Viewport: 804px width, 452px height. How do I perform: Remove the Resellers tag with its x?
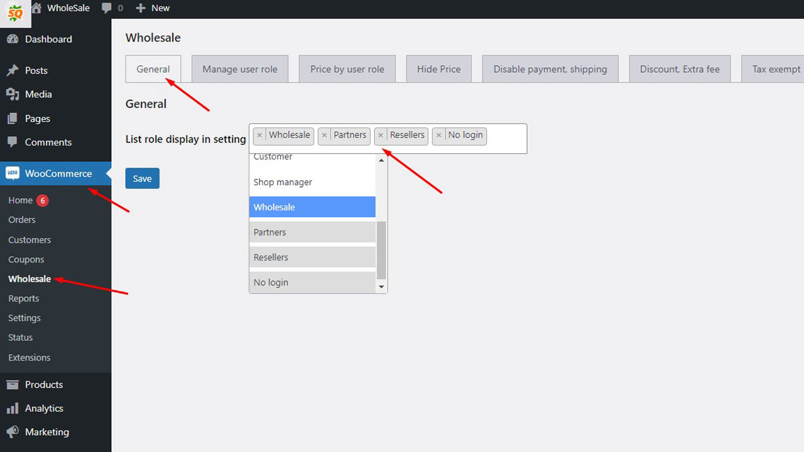(381, 135)
